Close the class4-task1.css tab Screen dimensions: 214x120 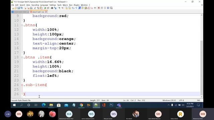point(46,12)
